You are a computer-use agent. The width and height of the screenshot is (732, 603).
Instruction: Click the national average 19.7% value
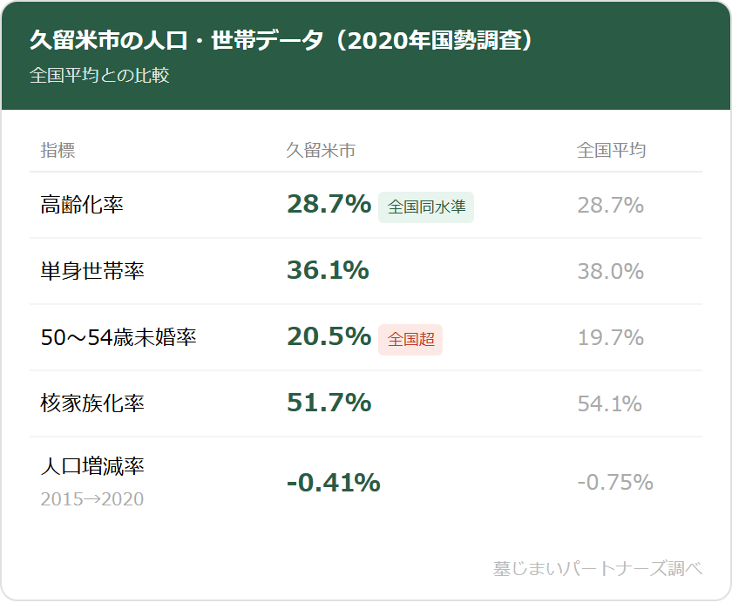(x=610, y=338)
